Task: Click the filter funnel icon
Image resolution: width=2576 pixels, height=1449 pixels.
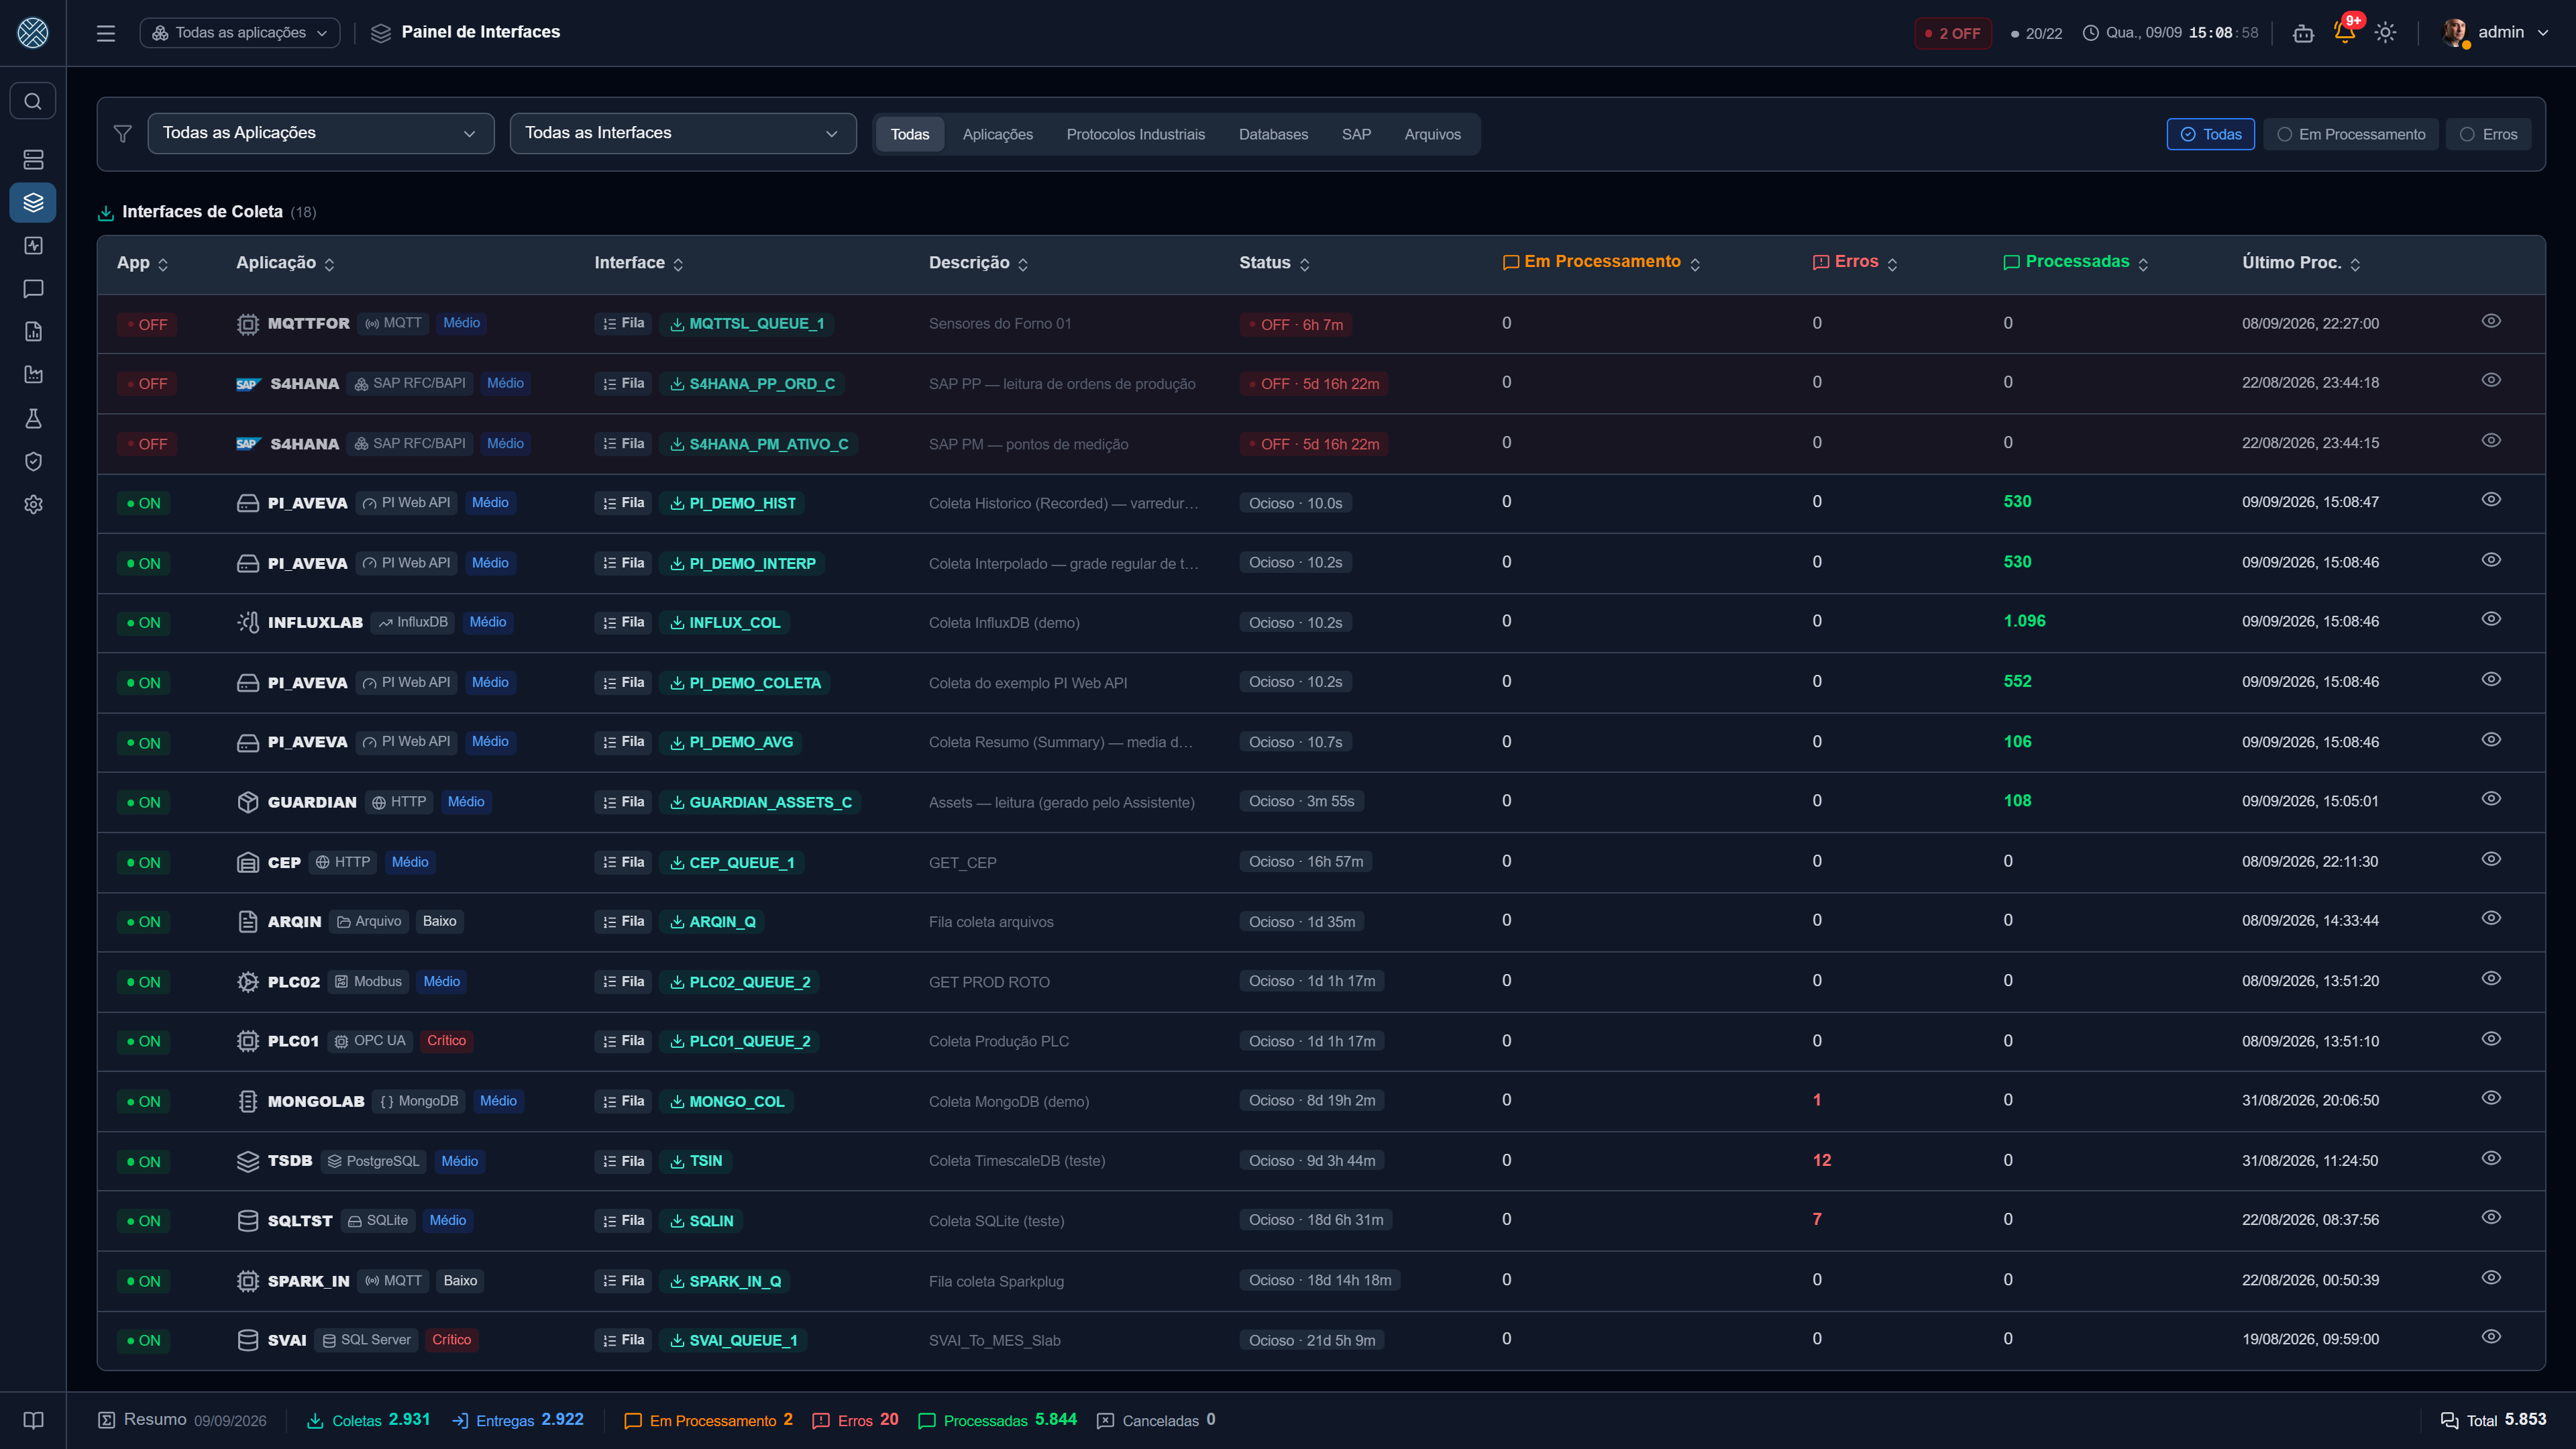Action: coord(123,134)
